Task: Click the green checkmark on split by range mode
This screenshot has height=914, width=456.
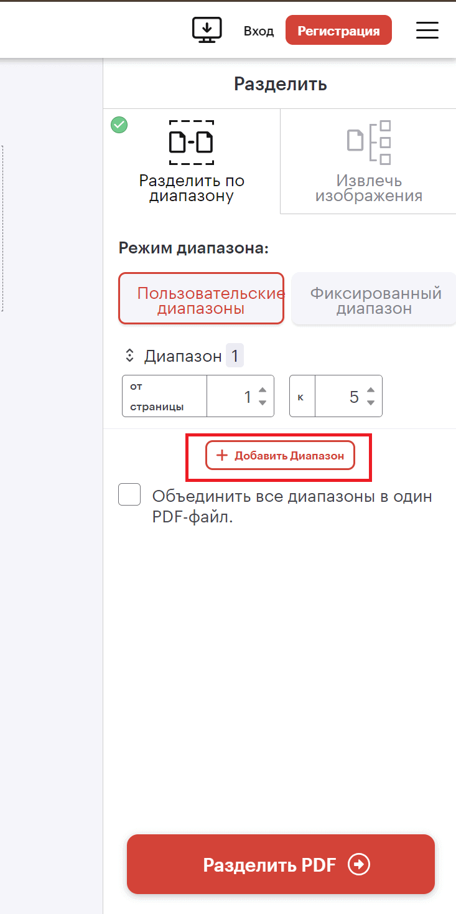Action: pyautogui.click(x=119, y=125)
